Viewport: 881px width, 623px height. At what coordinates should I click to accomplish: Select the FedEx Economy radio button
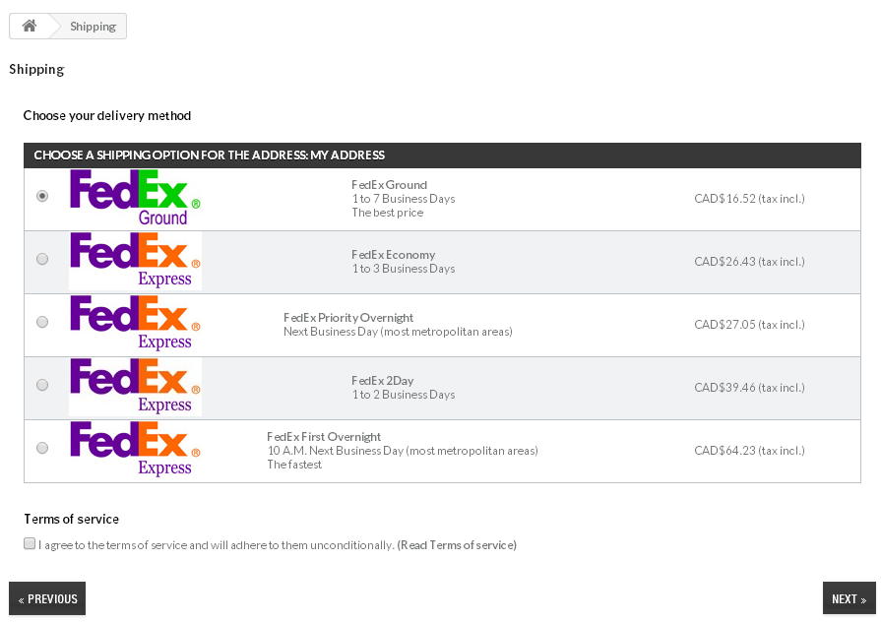[x=42, y=259]
